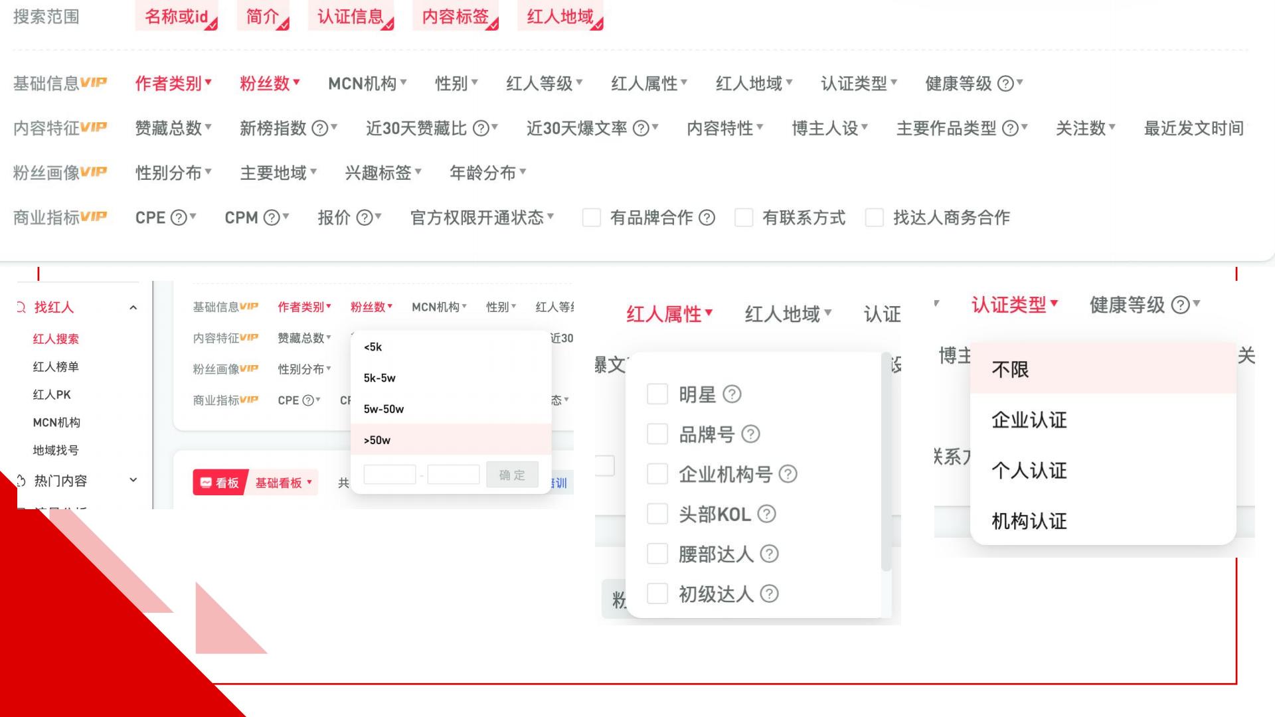Click the help icon beside 明星 option
Image resolution: width=1275 pixels, height=717 pixels.
(732, 394)
